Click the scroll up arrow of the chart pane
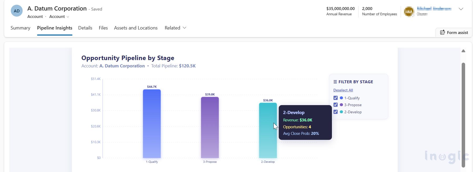 click(463, 51)
